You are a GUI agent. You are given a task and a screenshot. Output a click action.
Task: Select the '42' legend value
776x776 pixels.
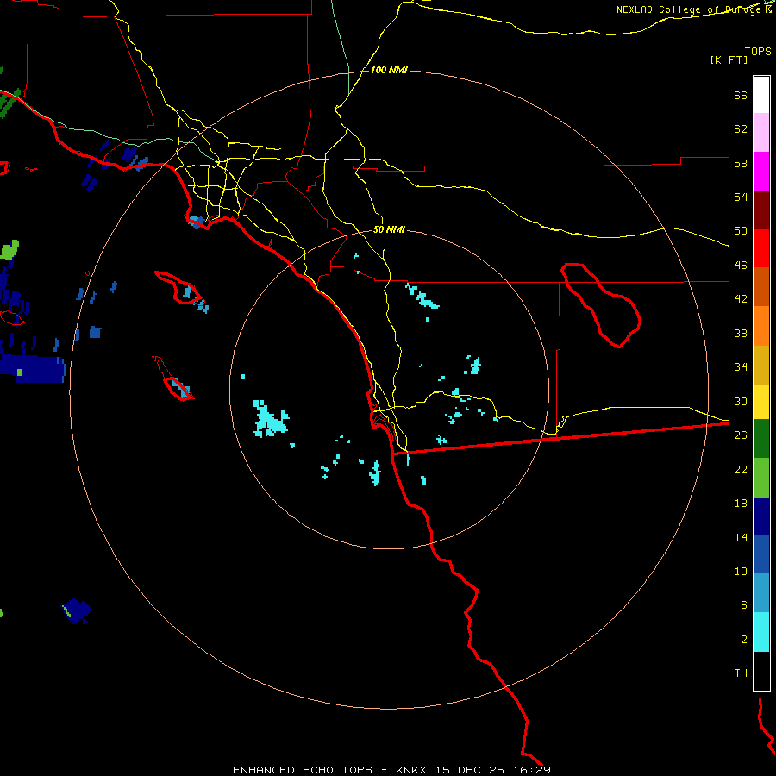click(x=741, y=299)
